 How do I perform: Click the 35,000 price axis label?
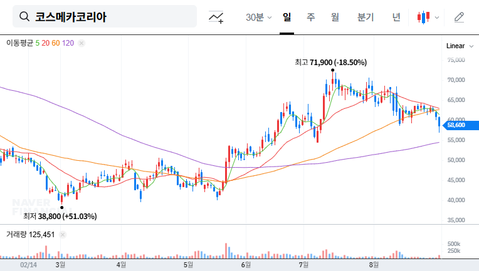pyautogui.click(x=456, y=220)
